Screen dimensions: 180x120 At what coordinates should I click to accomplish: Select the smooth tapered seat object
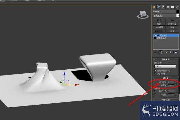coord(98,67)
